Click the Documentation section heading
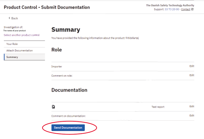The image size is (204, 139). 69,90
